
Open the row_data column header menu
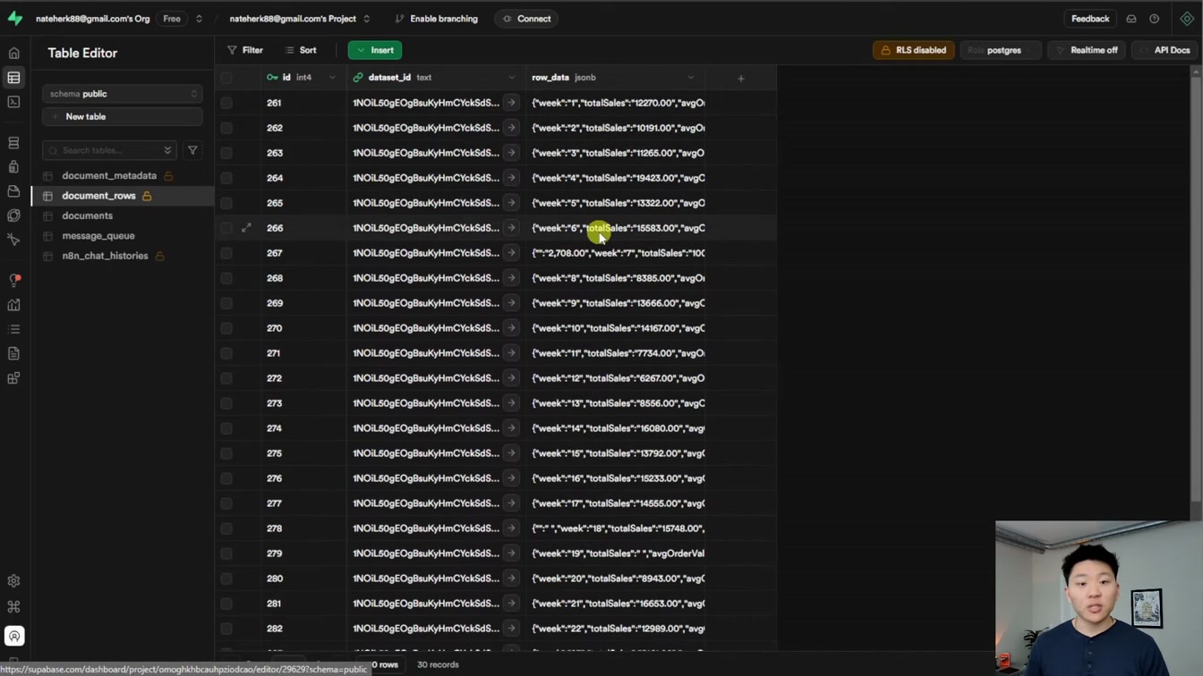point(691,78)
